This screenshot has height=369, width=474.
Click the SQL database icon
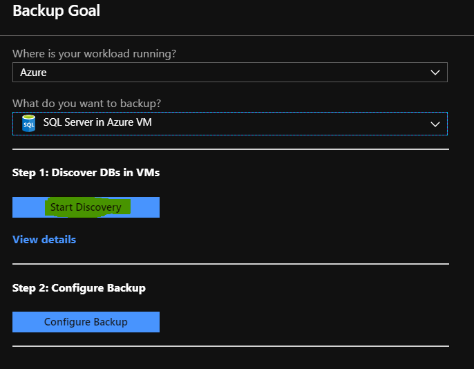(29, 123)
